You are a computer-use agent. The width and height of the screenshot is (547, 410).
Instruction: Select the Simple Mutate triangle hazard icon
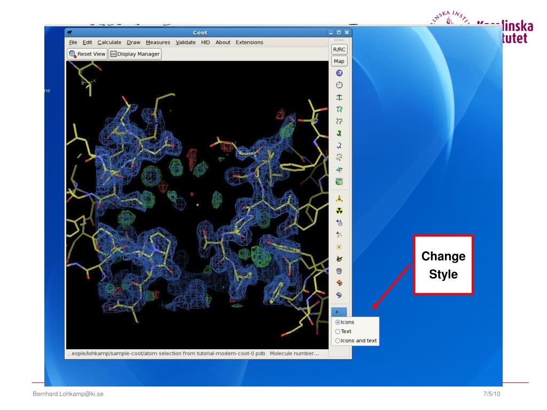coord(339,199)
